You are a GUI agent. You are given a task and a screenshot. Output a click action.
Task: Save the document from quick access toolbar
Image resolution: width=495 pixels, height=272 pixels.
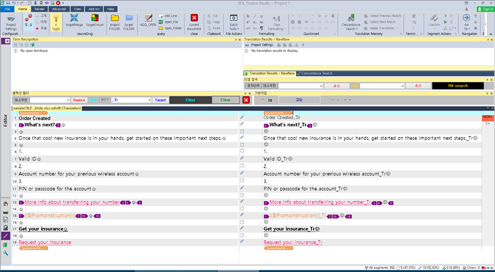click(8, 3)
